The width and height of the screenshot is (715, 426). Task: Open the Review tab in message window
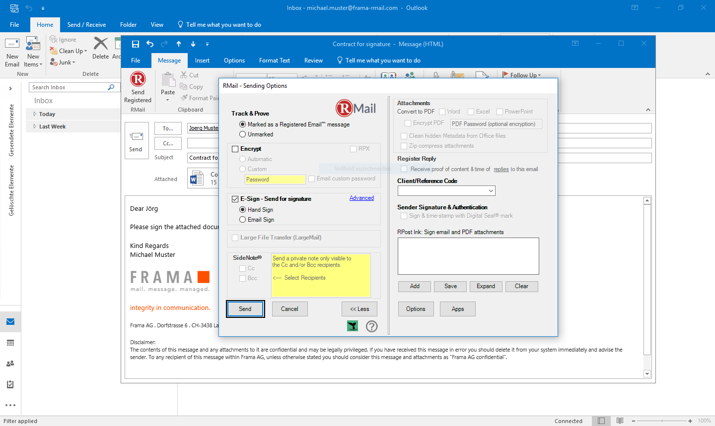[x=313, y=61]
